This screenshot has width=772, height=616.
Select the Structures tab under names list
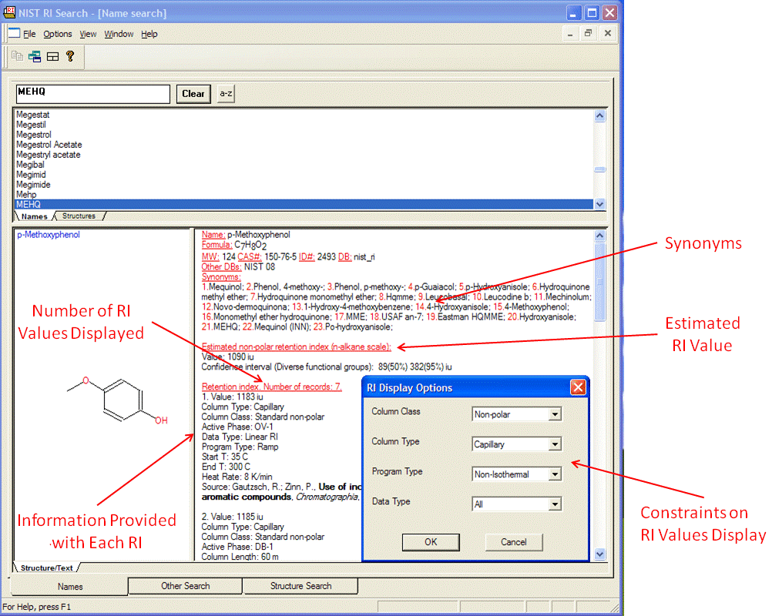[x=79, y=216]
